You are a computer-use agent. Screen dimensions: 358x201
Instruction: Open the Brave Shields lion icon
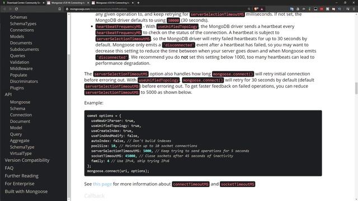[256, 9]
